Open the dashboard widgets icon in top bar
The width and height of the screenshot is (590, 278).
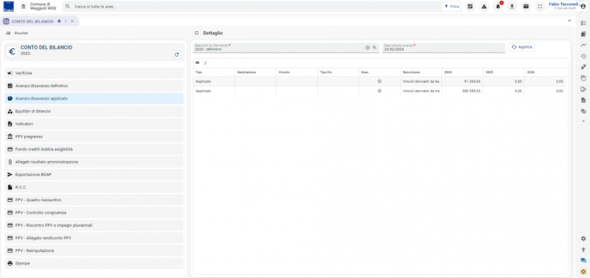point(470,6)
